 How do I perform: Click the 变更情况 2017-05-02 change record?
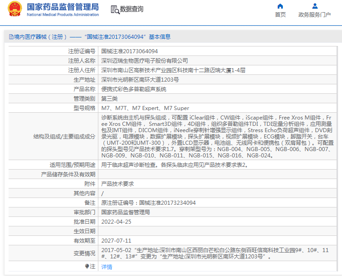pyautogui.click(x=215, y=253)
